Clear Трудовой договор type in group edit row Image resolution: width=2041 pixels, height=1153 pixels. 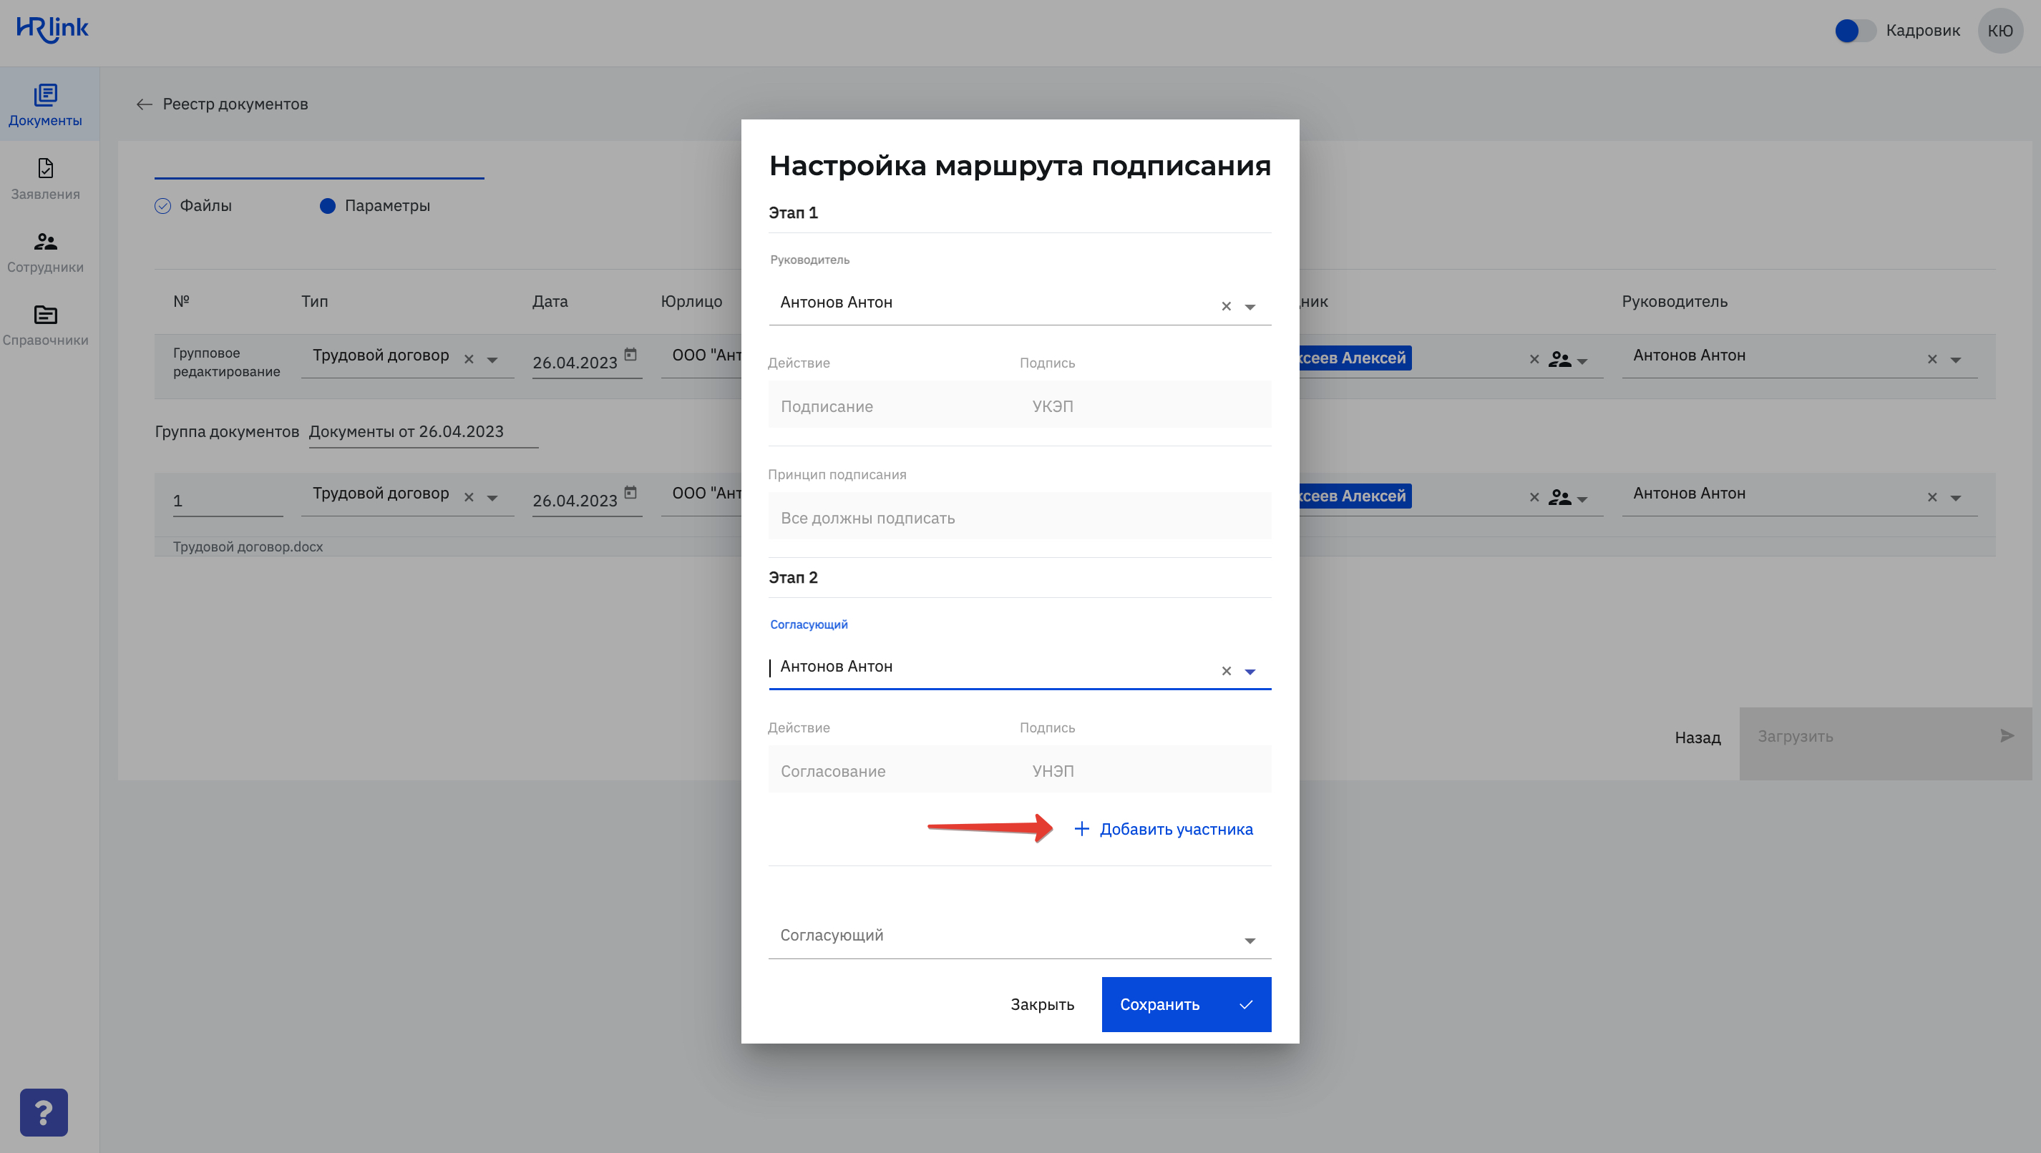point(468,360)
